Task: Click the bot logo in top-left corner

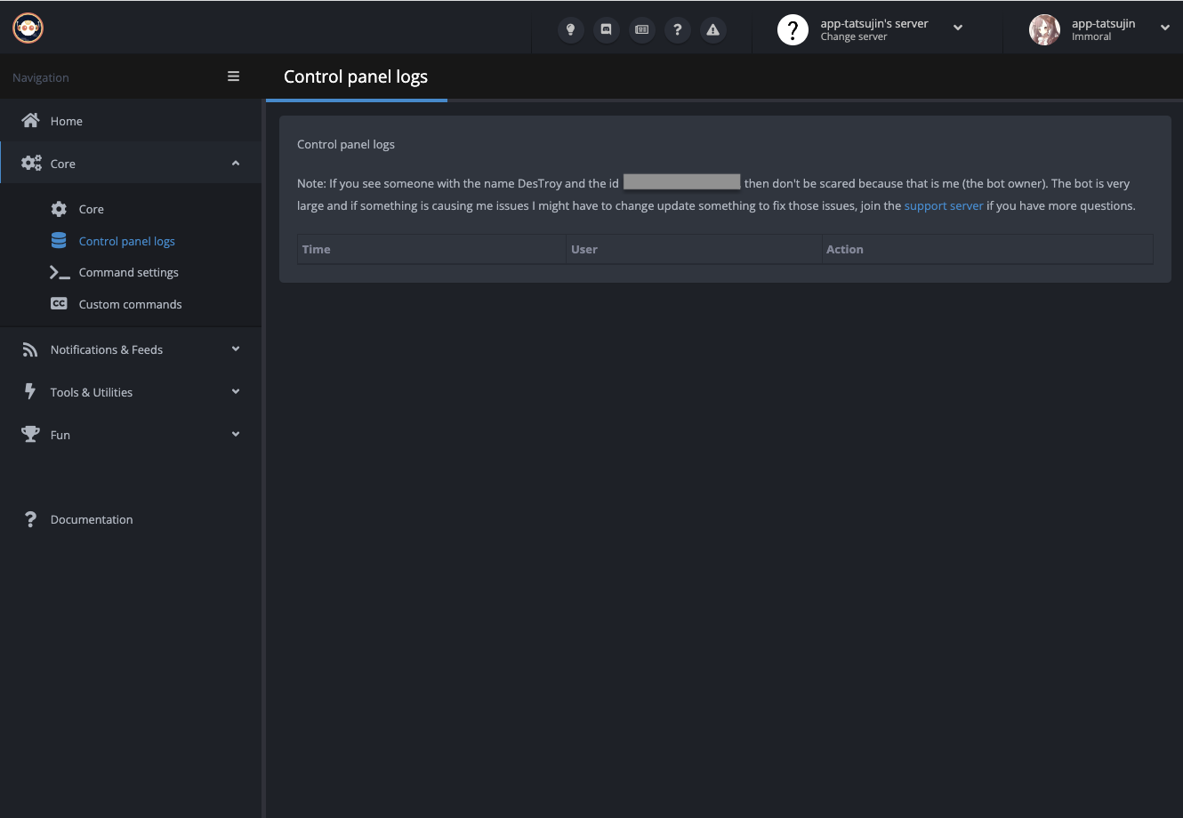Action: click(x=28, y=28)
